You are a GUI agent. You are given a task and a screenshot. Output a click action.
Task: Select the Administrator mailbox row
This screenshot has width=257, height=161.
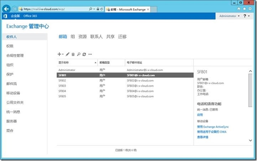click(x=125, y=70)
